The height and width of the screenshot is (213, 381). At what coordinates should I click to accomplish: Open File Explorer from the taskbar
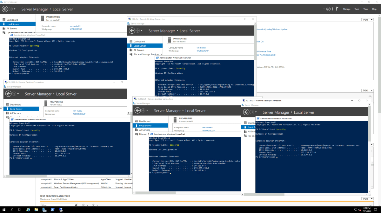coord(36,210)
